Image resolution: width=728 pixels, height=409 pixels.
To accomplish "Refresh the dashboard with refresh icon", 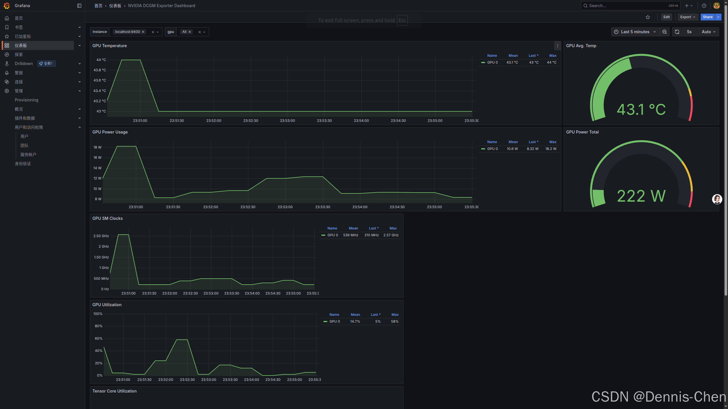I will click(x=677, y=32).
